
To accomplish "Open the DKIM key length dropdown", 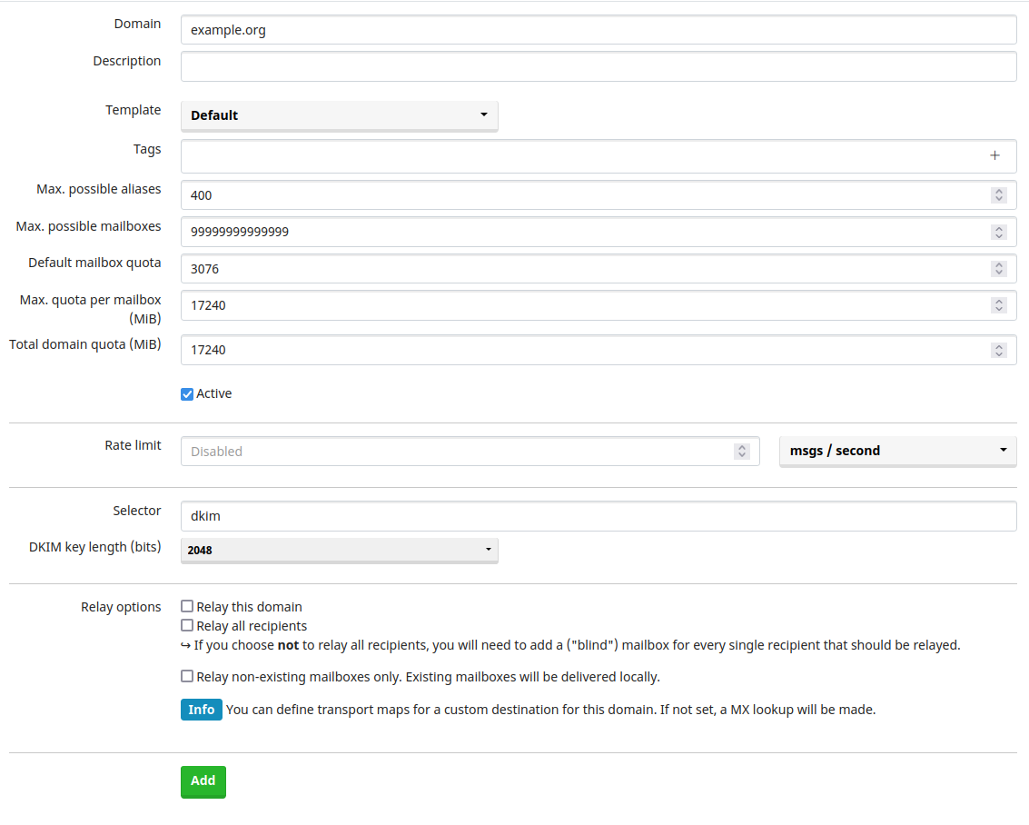I will click(x=339, y=550).
